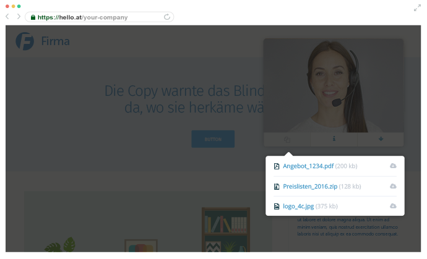This screenshot has width=427, height=259.
Task: Click the (128 kb) file size text
Action: click(x=350, y=186)
